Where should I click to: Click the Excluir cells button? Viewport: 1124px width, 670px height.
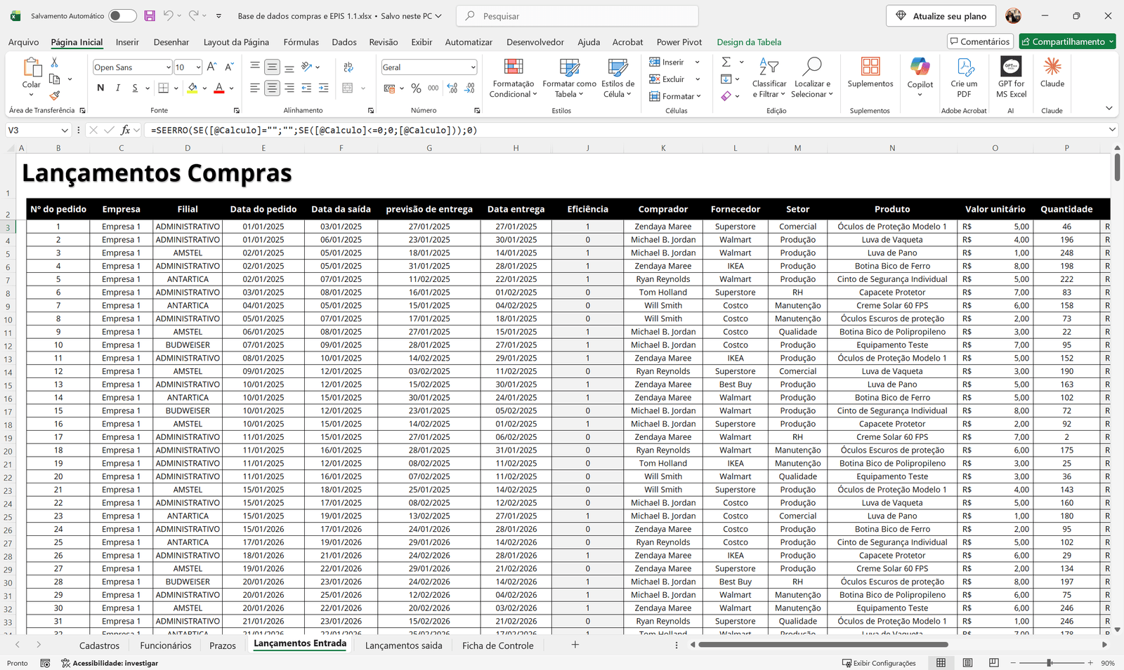[x=667, y=79]
